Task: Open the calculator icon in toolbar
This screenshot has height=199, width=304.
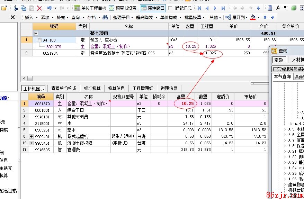Action: (270, 8)
